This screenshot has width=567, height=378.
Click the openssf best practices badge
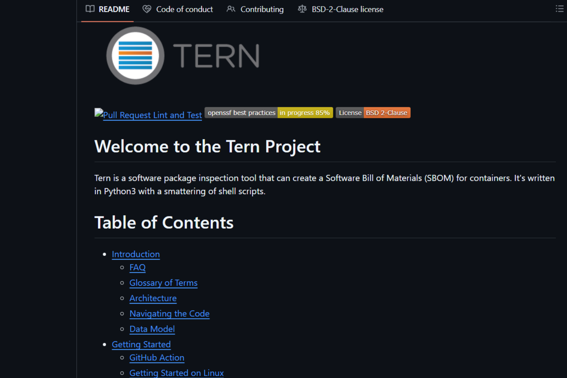(x=269, y=113)
